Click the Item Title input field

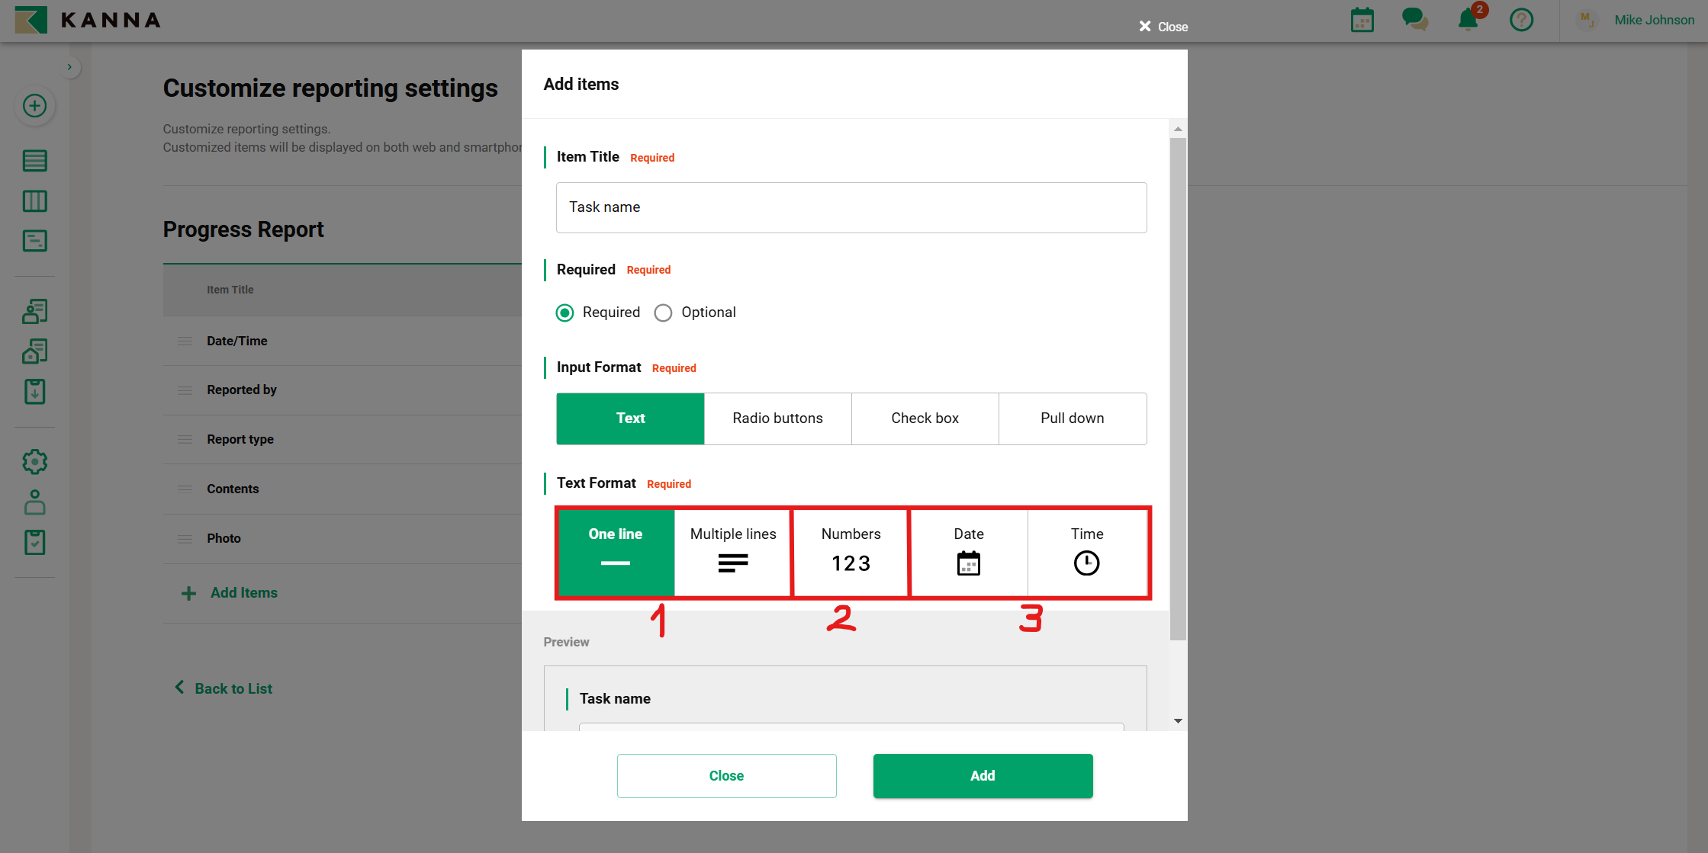(x=851, y=207)
